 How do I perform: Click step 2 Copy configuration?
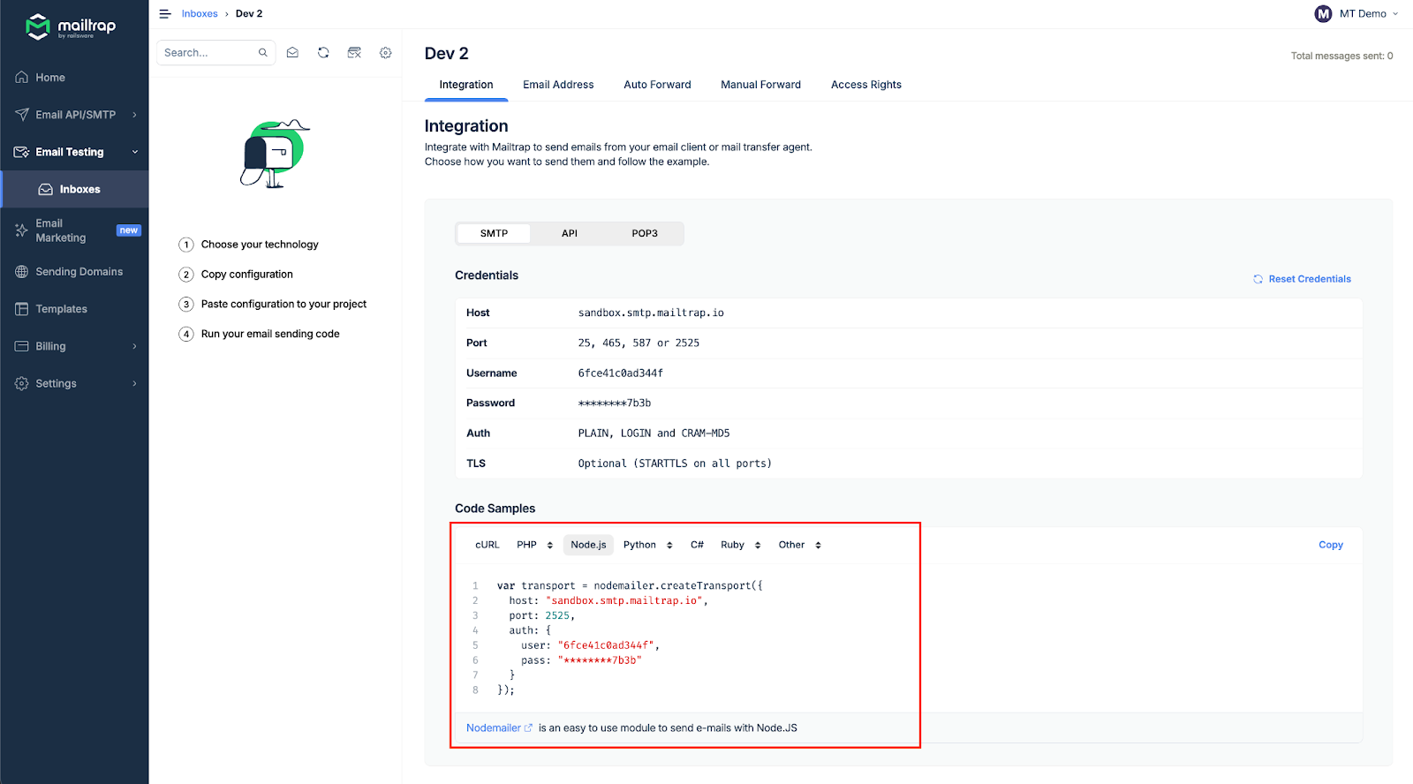point(236,275)
